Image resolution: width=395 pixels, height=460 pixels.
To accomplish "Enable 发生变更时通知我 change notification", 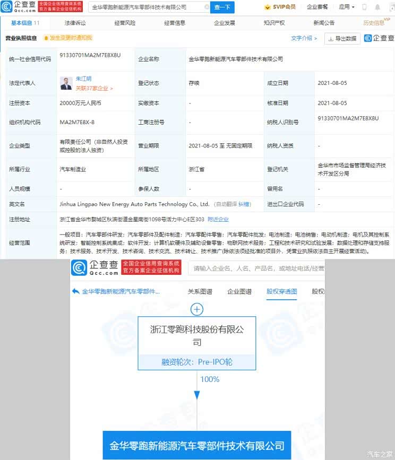I will point(67,38).
